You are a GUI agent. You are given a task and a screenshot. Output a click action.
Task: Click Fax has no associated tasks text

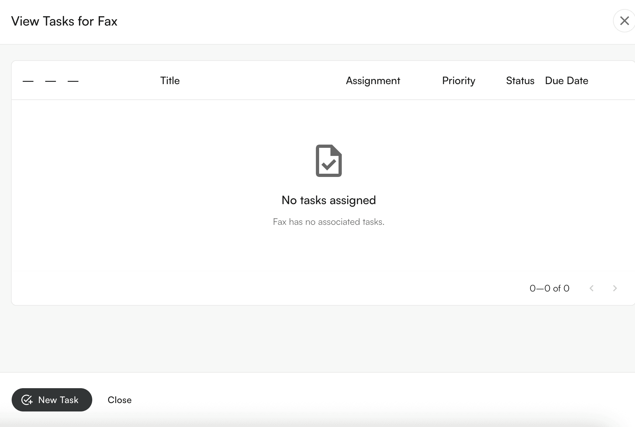click(329, 222)
